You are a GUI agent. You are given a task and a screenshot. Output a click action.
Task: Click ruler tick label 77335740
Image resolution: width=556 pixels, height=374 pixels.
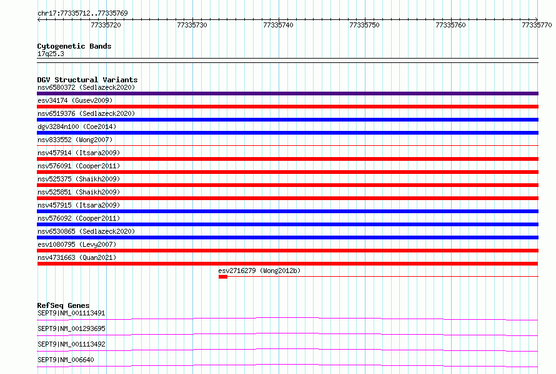(278, 25)
